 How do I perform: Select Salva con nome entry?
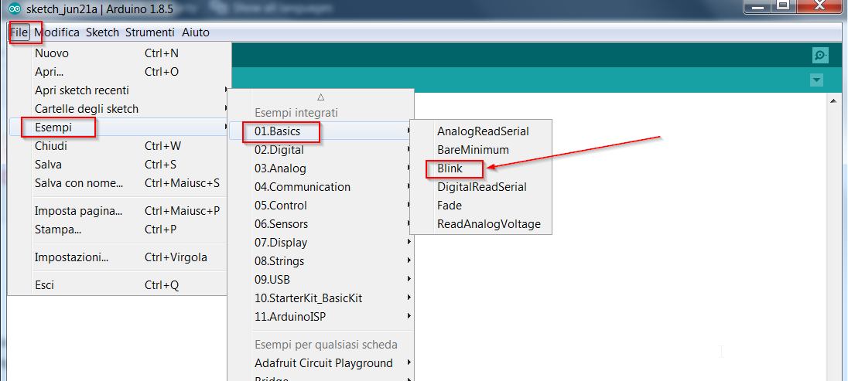79,183
